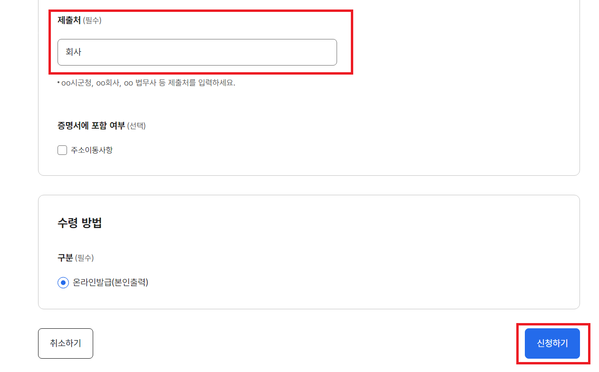Click the 증명서에 포함 여부 label
The width and height of the screenshot is (599, 372).
tap(91, 125)
